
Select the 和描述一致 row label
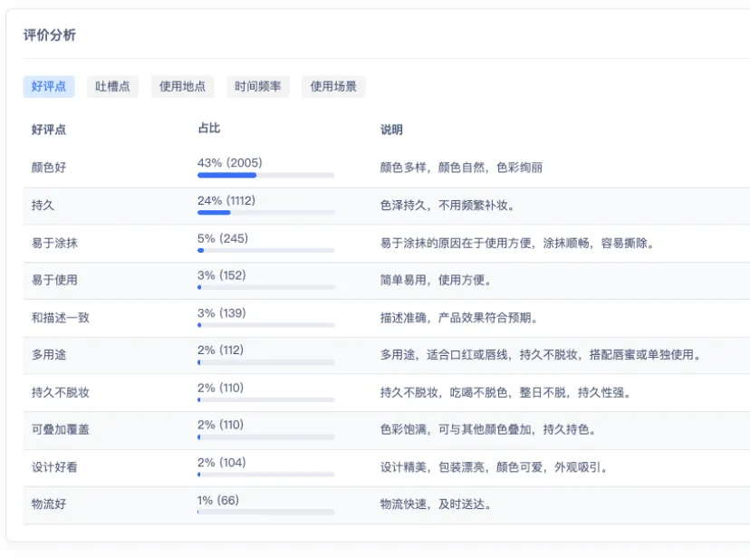click(x=61, y=318)
